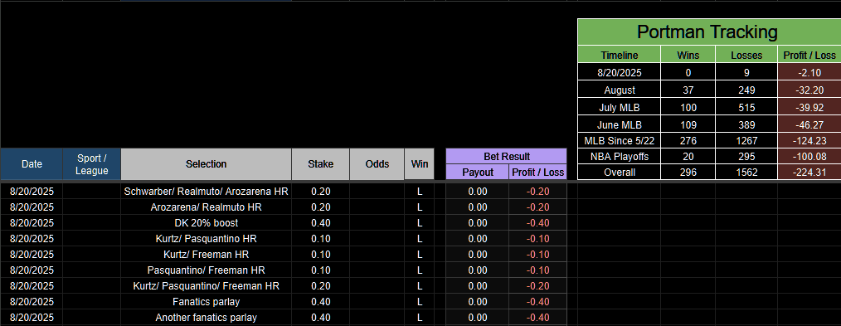Viewport: 841px width, 326px height.
Task: Click the date cell for Another fanatics parlay
Action: click(x=32, y=318)
